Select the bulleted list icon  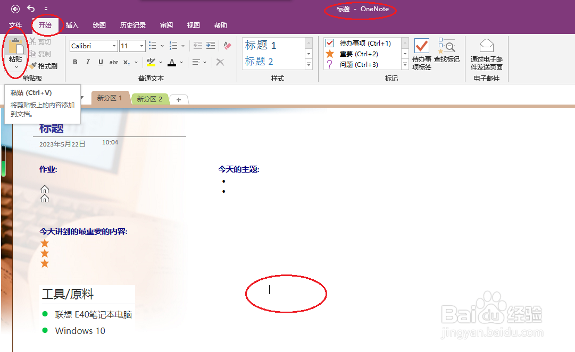pyautogui.click(x=152, y=45)
